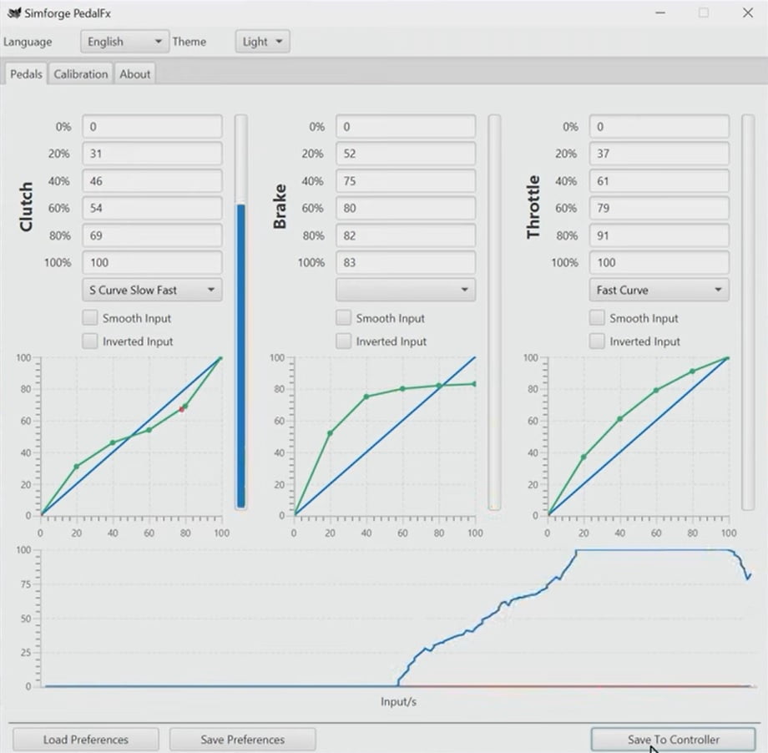Enable Smooth Input for Clutch

[x=90, y=318]
